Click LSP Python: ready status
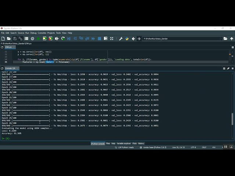Image resolution: width=235 pixels, height=176 pixels. click(x=124, y=147)
